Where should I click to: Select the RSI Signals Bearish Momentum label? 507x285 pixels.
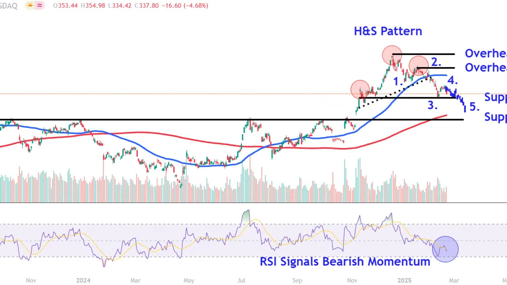click(x=345, y=261)
